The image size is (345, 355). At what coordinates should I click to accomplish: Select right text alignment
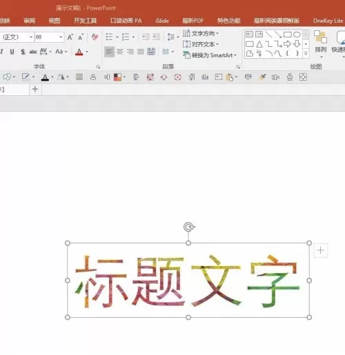(130, 52)
